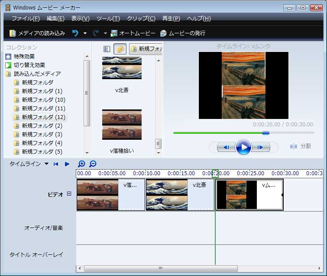Click Publish Movie (ムービーの発行)
This screenshot has height=276, width=327.
[x=183, y=33]
